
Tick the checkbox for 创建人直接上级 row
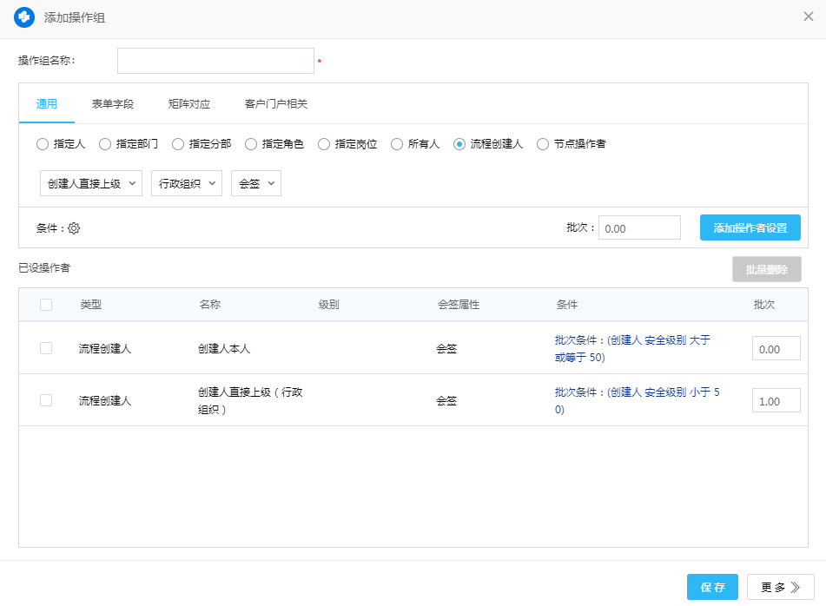point(46,400)
